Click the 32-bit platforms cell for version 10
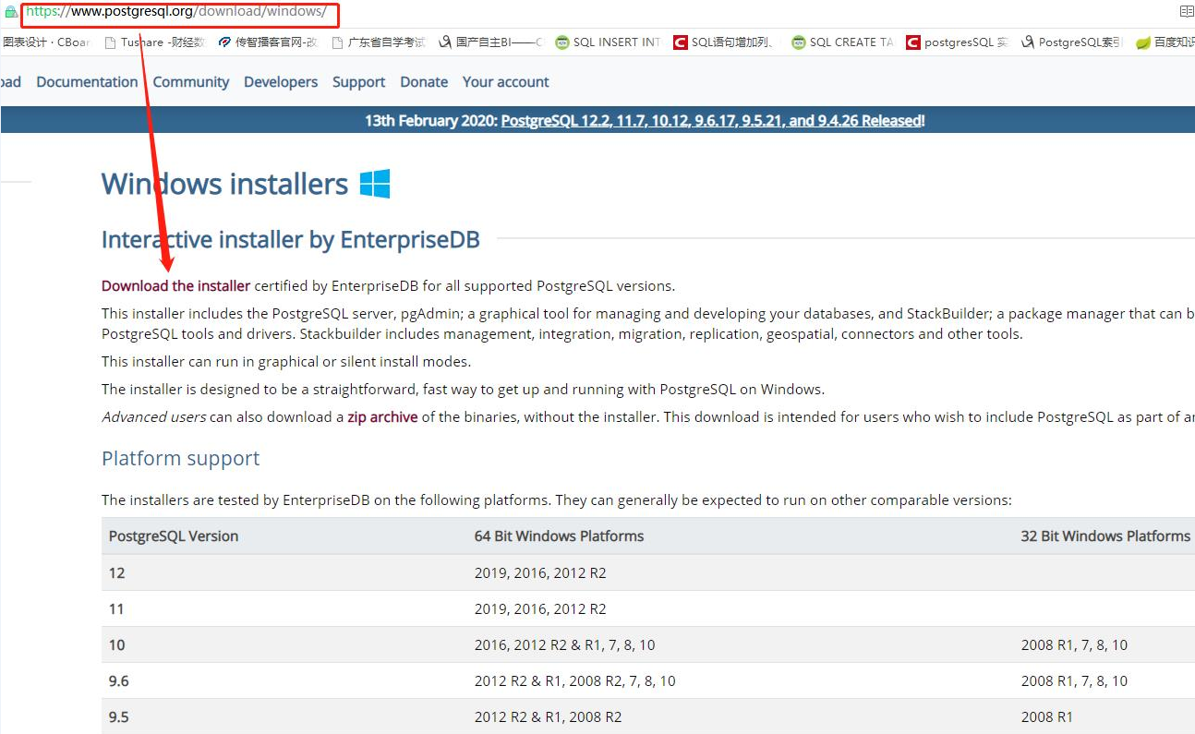Screen dimensions: 1195x734 click(x=1075, y=644)
